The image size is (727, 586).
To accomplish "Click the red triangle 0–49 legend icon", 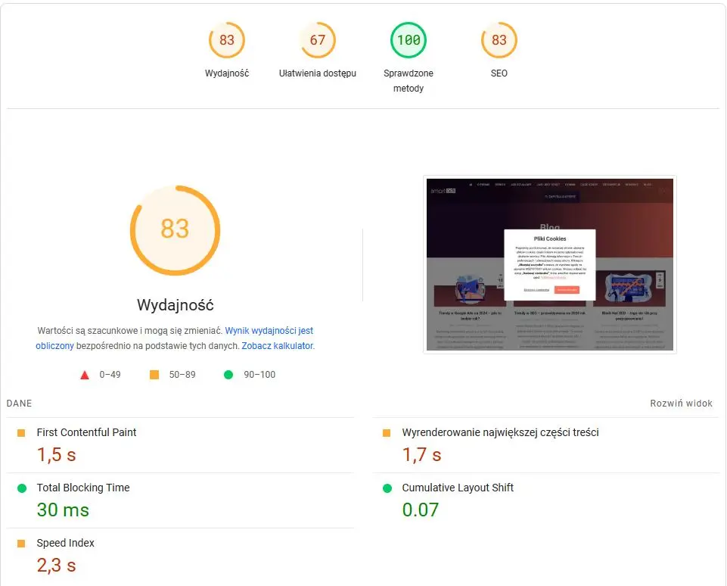I will pos(84,375).
